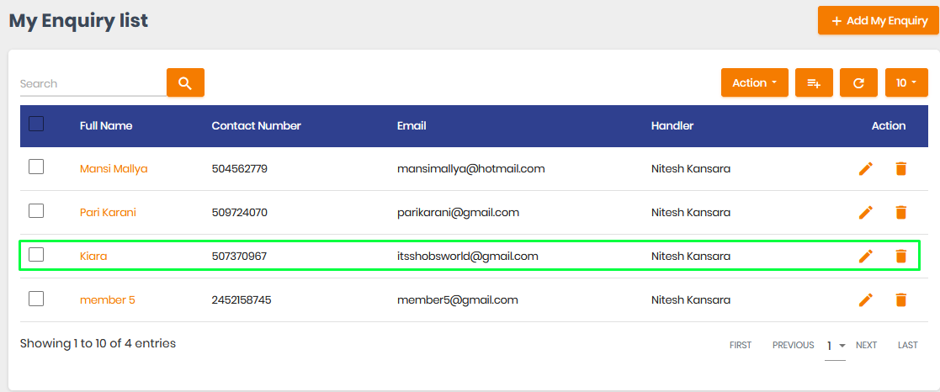
Task: Check the Mansi Mallya row checkbox
Action: point(36,167)
